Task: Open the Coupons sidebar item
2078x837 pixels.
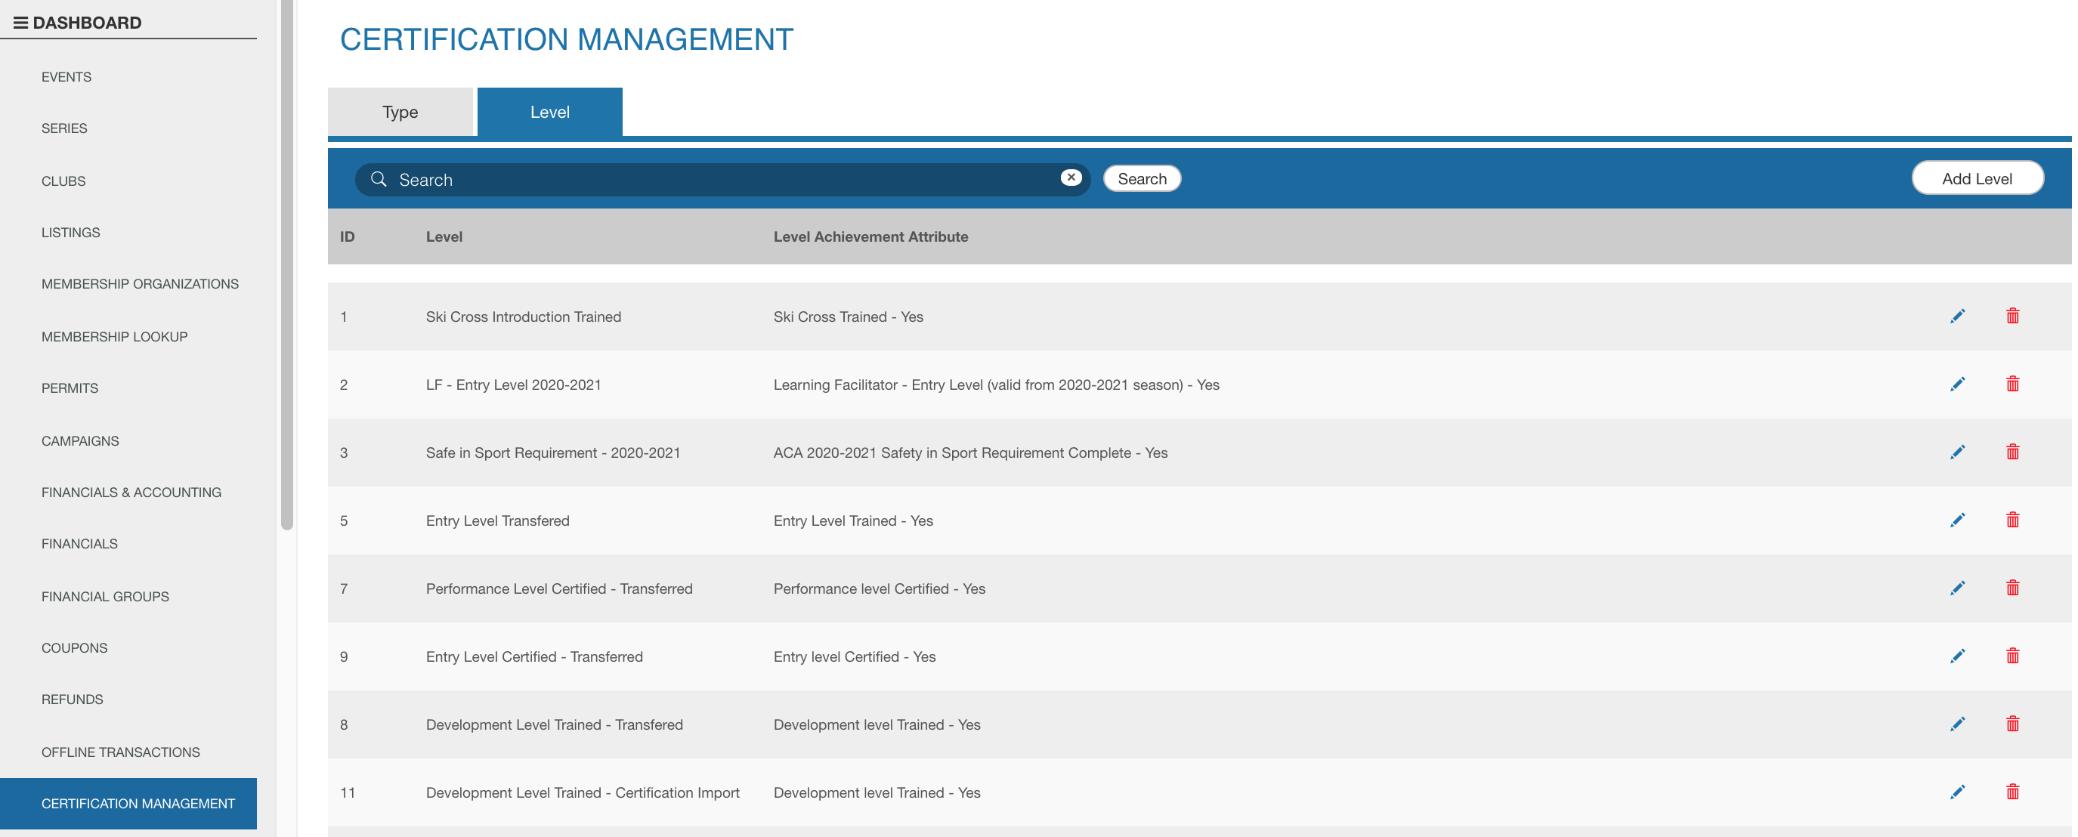Action: (74, 647)
